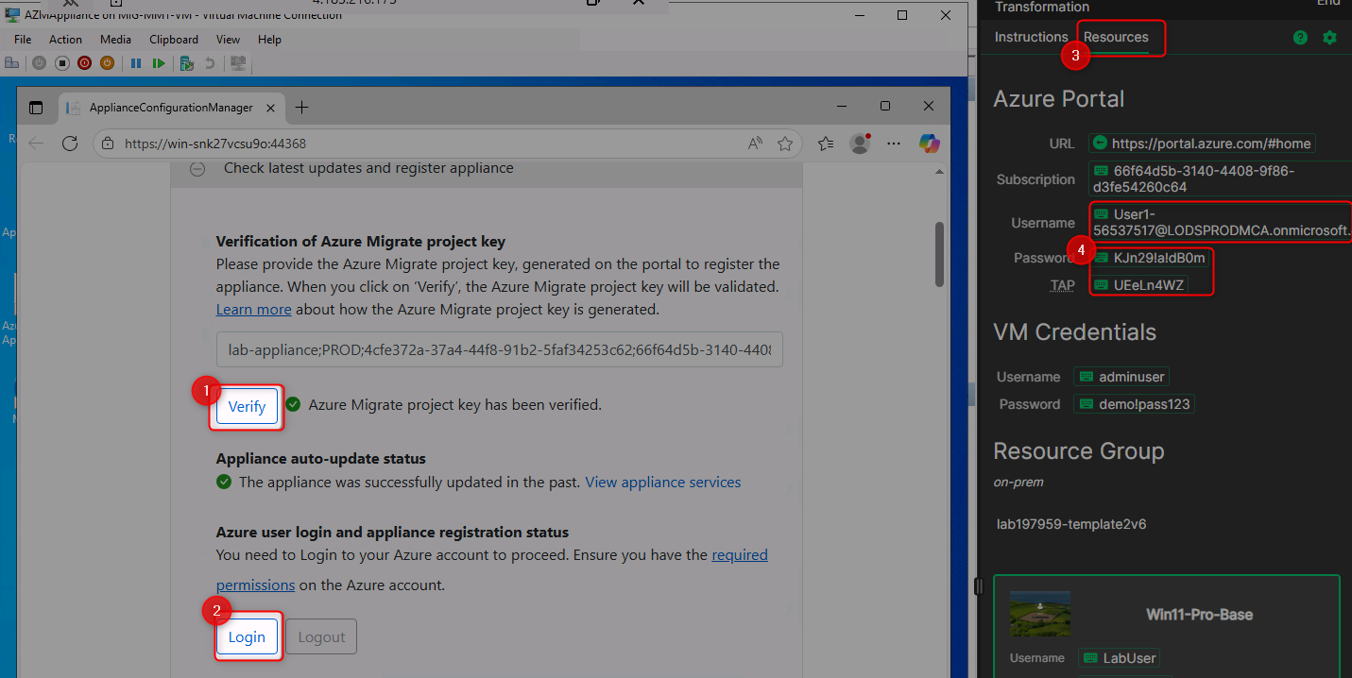Maximize the Virtual Machine Connection window
This screenshot has width=1352, height=678.
[902, 15]
